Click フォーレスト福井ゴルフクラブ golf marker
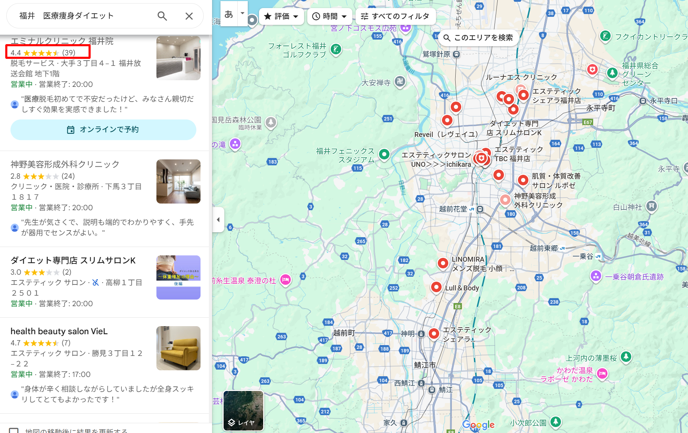The height and width of the screenshot is (433, 688). coord(336,49)
